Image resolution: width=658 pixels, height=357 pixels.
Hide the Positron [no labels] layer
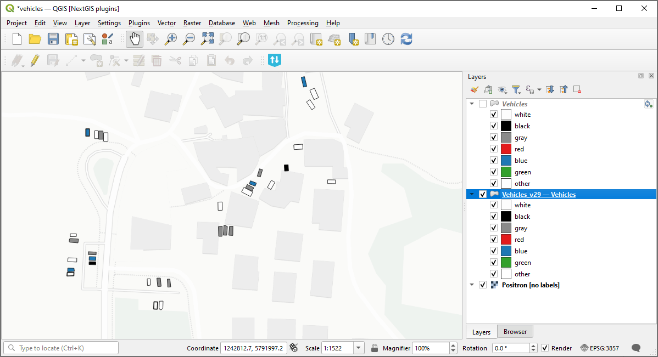[x=483, y=285]
